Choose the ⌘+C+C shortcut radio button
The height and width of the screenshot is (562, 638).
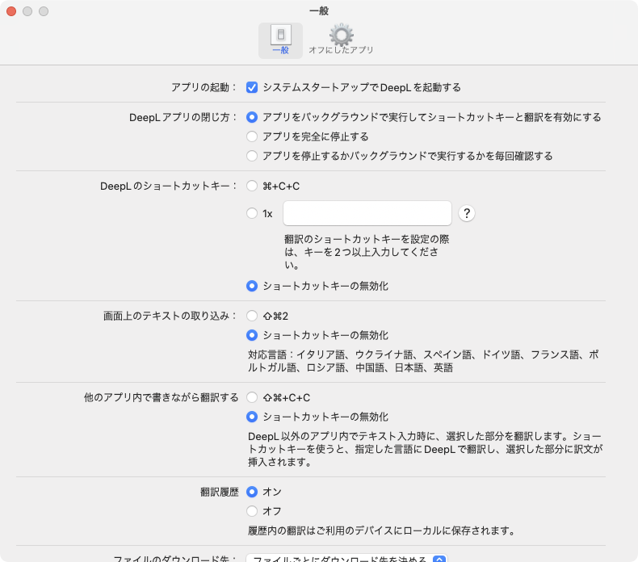click(x=252, y=186)
